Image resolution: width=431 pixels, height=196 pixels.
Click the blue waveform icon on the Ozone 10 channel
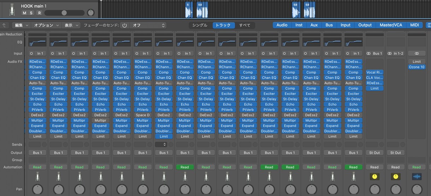click(417, 177)
